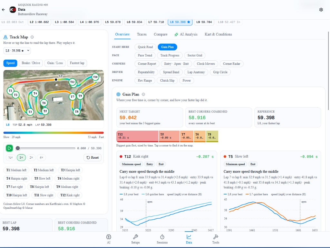Click the T8 marker on track map
Image resolution: width=330 pixels, height=248 pixels.
(x=77, y=111)
